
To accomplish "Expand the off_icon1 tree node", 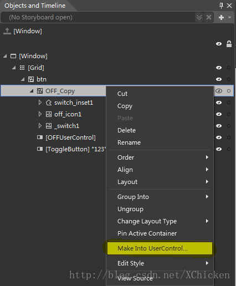I will pyautogui.click(x=40, y=114).
